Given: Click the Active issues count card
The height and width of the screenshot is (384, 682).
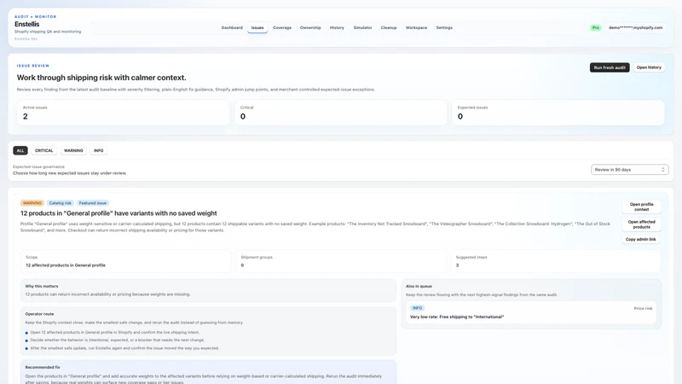Looking at the screenshot, I should 124,113.
